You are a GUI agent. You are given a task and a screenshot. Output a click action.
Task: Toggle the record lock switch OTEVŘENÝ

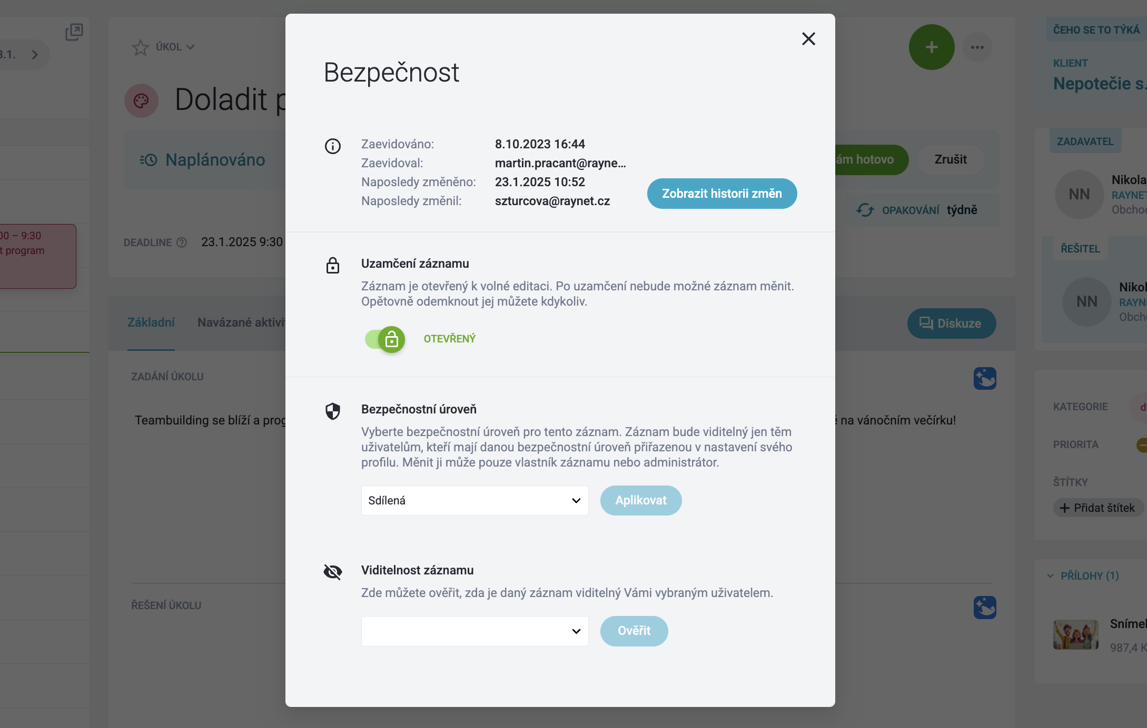click(385, 339)
